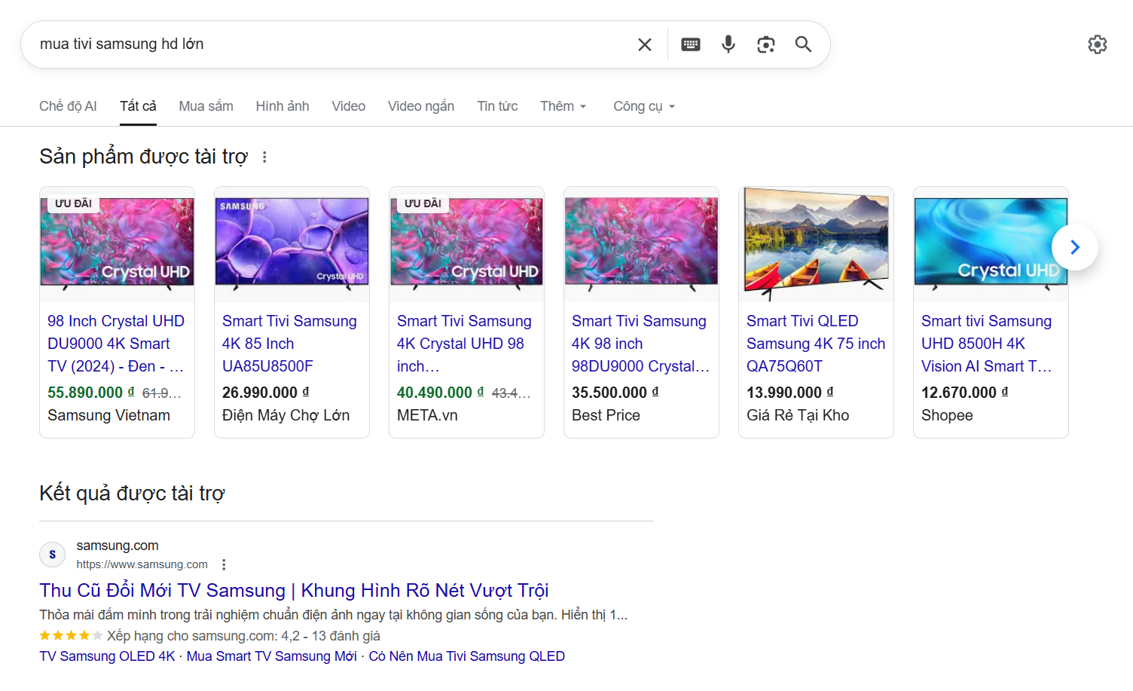Image resolution: width=1133 pixels, height=691 pixels.
Task: Click the 'ƯU ĐÃI' badge on Samsung Vietnam card
Action: (x=73, y=203)
